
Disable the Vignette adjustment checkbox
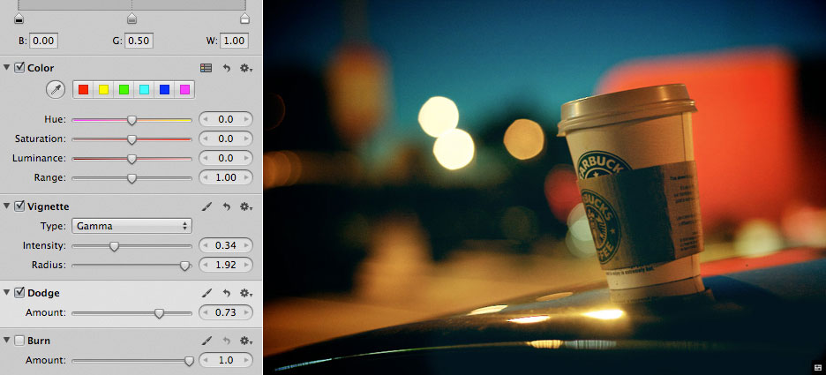click(19, 206)
